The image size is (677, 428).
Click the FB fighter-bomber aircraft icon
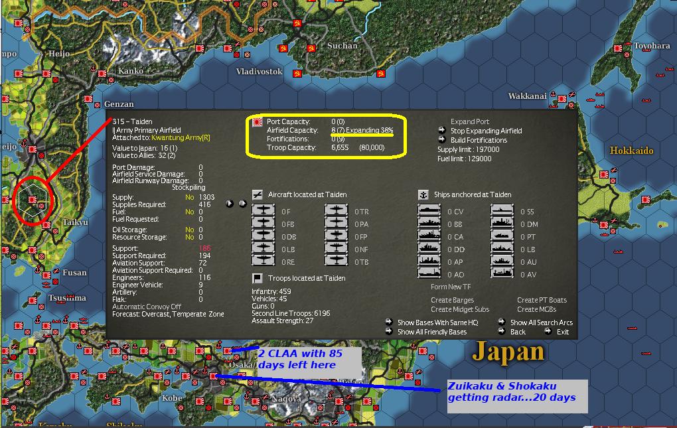click(263, 223)
